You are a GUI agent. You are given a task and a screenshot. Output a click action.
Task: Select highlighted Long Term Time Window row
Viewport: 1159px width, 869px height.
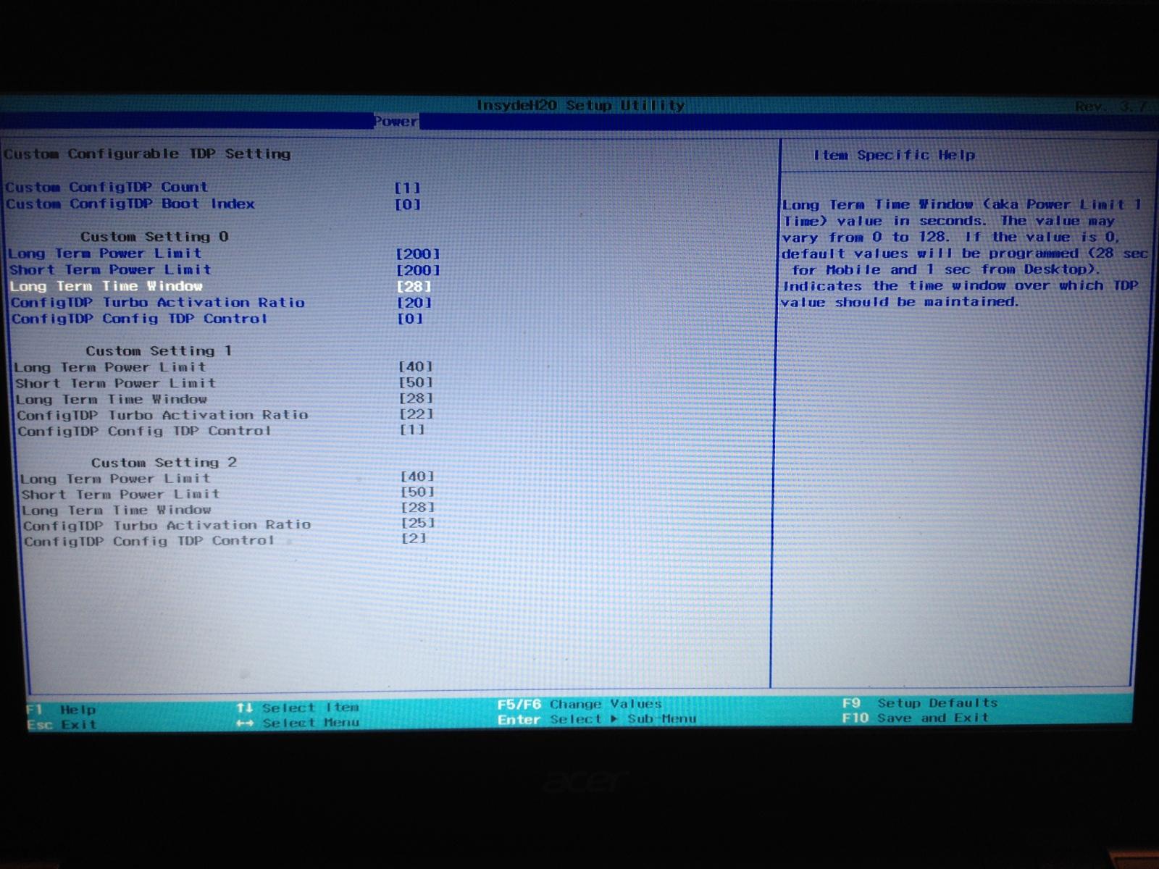pyautogui.click(x=106, y=286)
